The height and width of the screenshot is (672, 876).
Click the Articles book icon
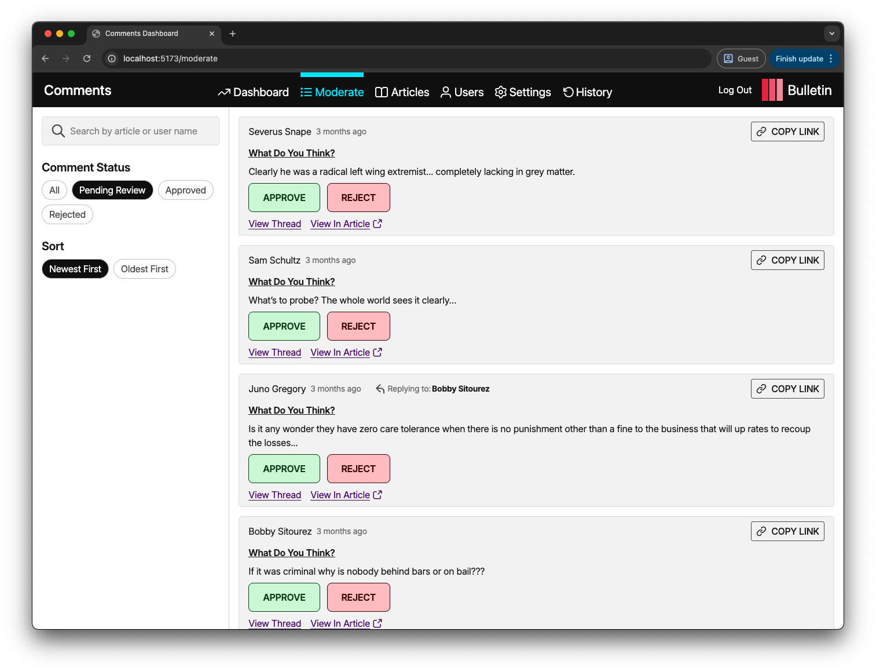382,93
